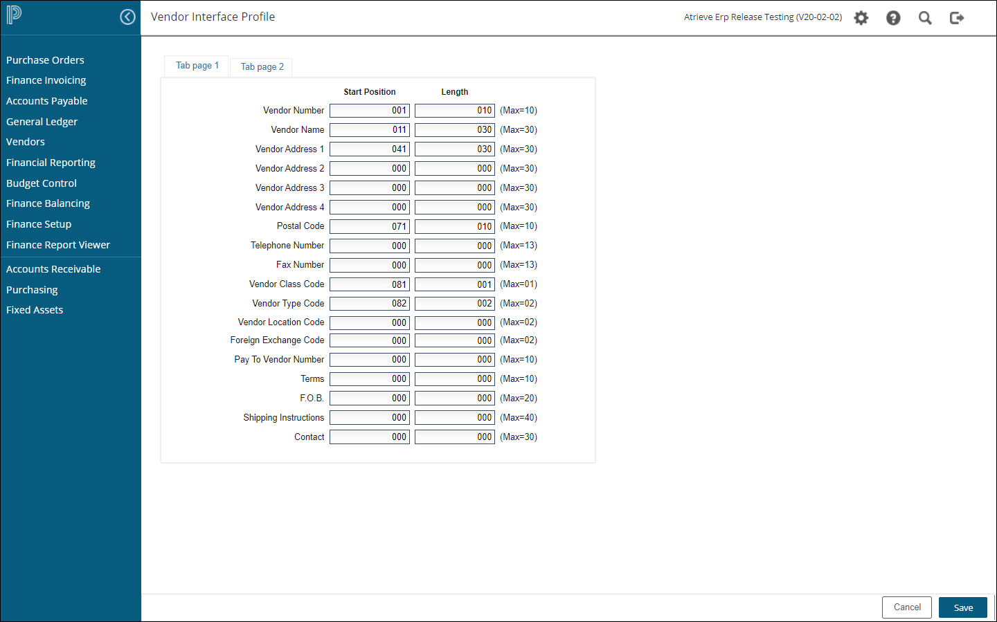Open Purchase Orders in the sidebar

45,60
